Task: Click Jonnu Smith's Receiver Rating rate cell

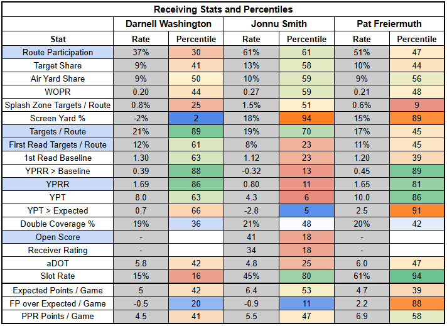Action: (251, 250)
